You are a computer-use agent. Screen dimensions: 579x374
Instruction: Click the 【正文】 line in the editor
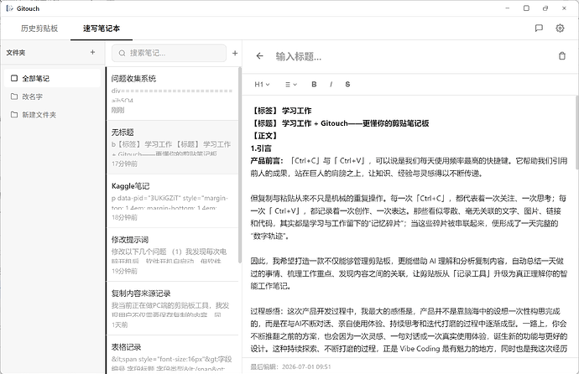[264, 136]
